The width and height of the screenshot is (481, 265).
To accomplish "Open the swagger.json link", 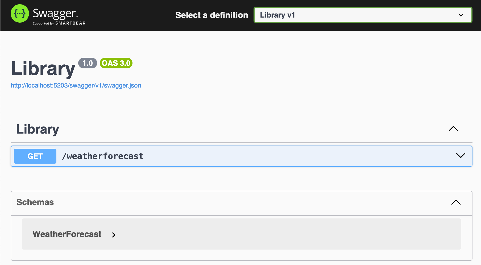I will tap(76, 85).
